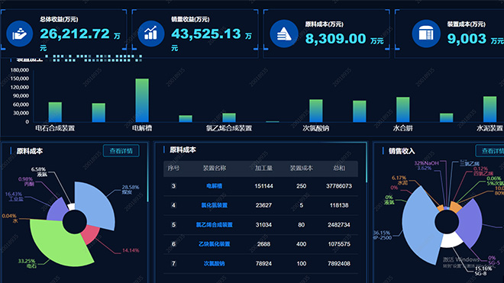This screenshot has height=283, width=504.
Task: Click the bar above 次氯酸钠 axis label
Action: 316,111
